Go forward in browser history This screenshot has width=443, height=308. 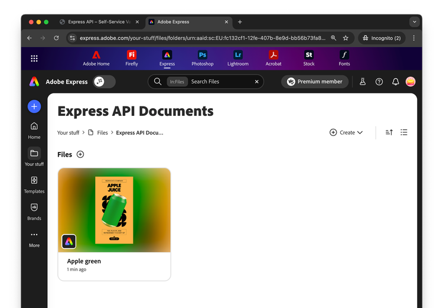coord(43,38)
